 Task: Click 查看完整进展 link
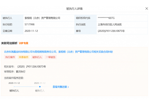(61, 87)
